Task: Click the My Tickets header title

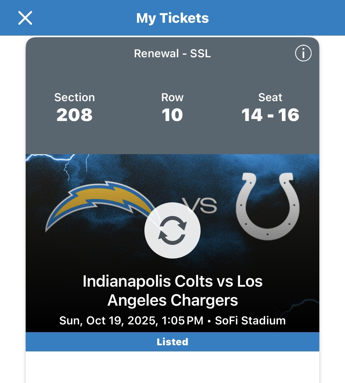Action: pos(172,18)
